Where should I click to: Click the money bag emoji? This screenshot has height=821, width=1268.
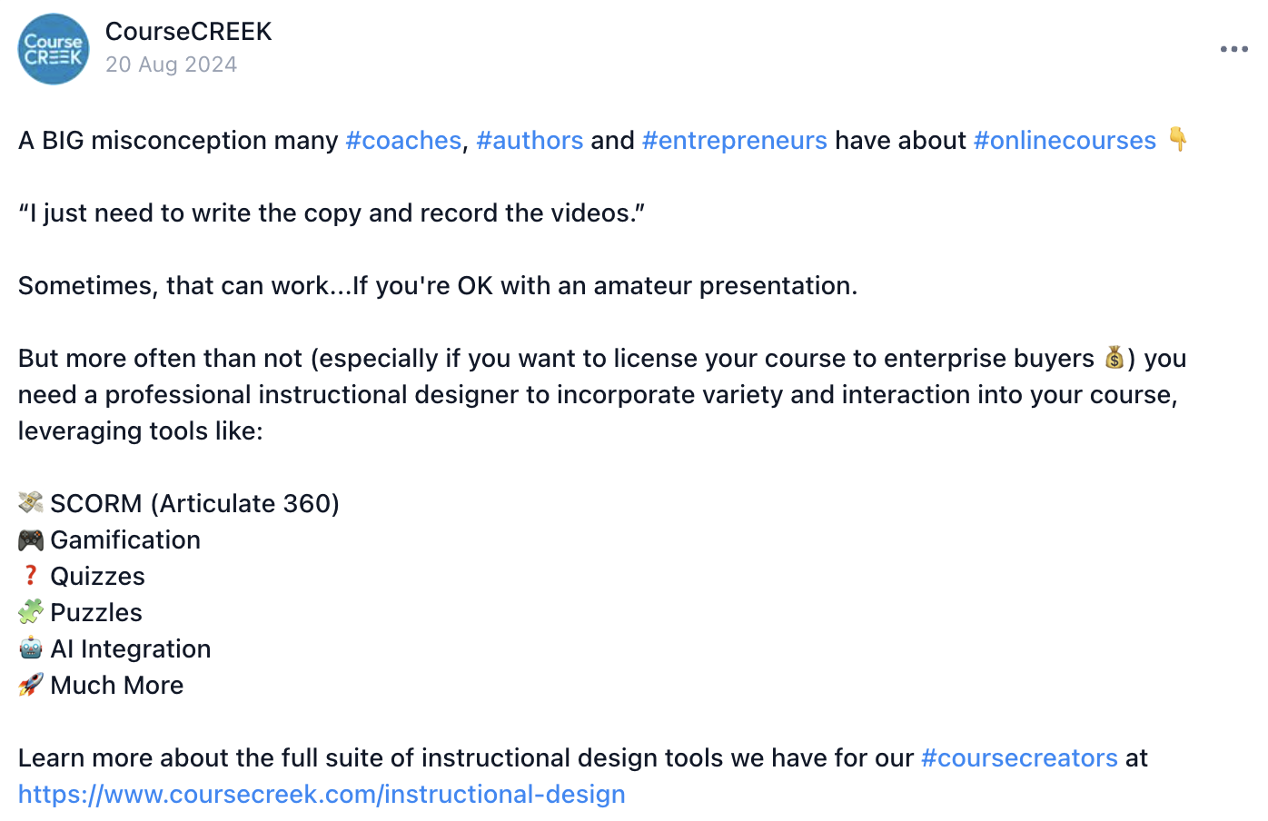(x=1114, y=358)
